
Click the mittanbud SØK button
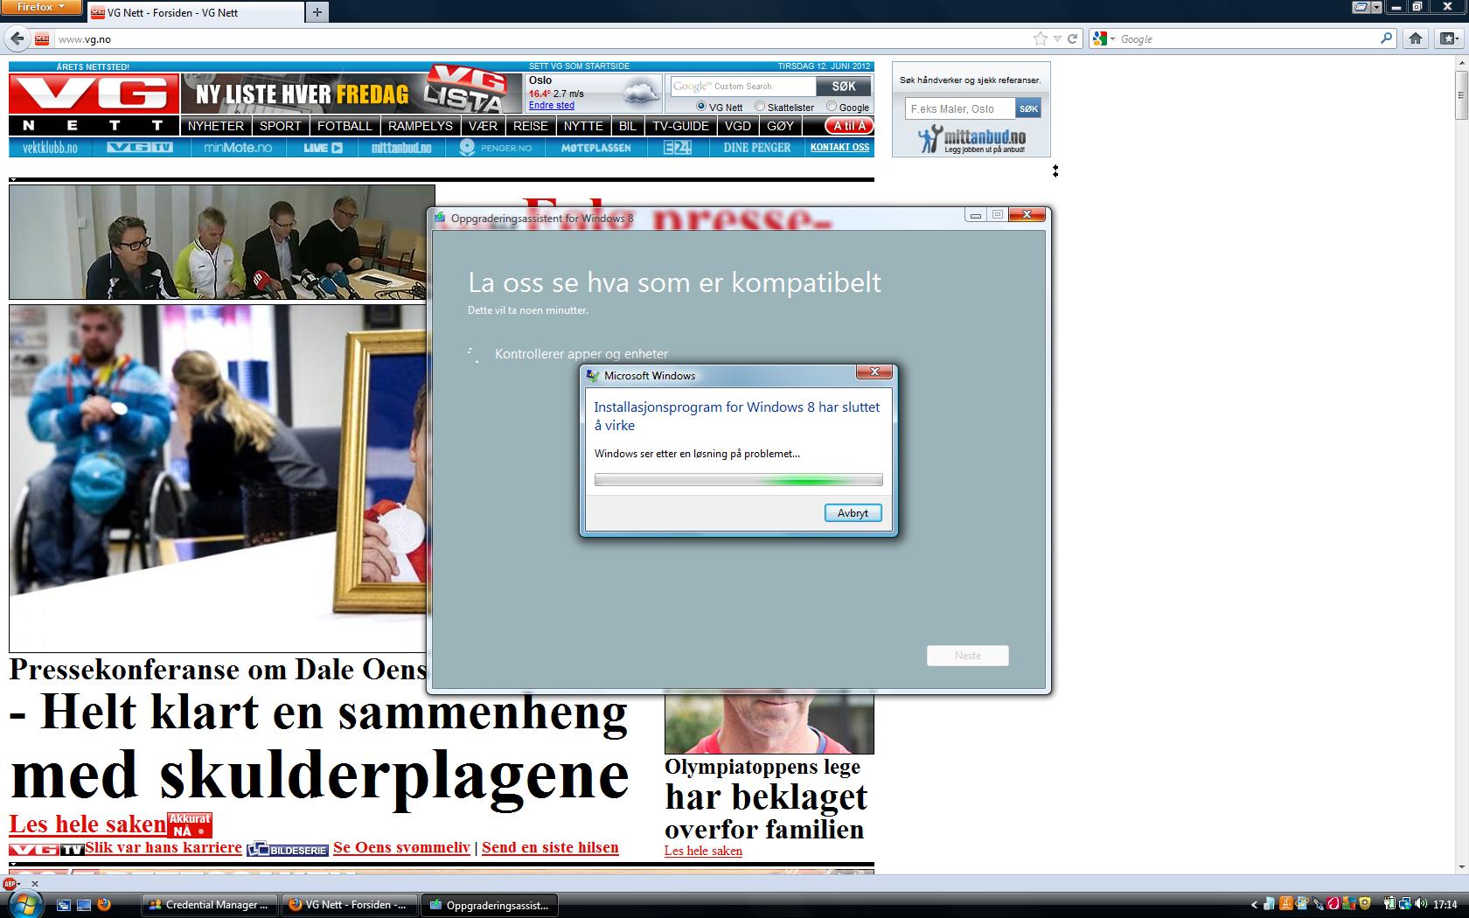pos(1028,108)
